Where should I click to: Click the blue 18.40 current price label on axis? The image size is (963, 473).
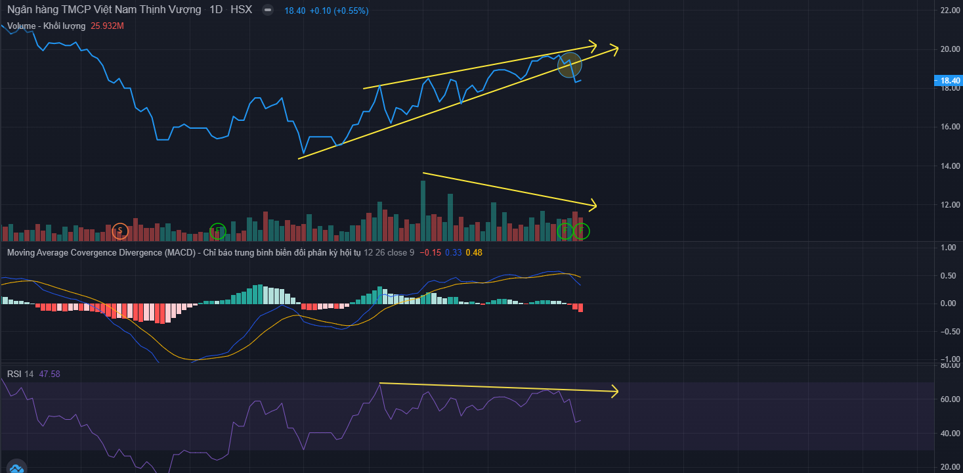pyautogui.click(x=948, y=81)
